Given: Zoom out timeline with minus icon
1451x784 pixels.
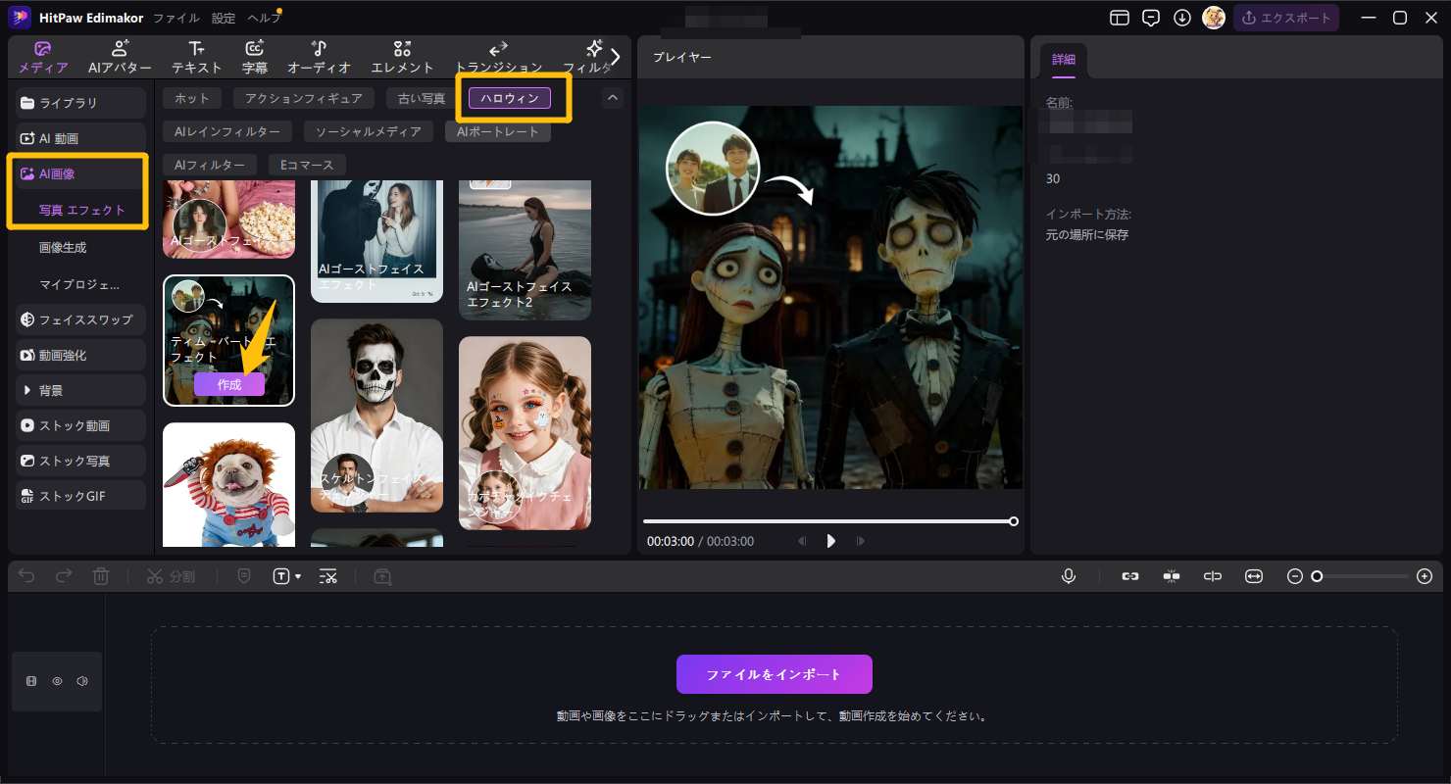Looking at the screenshot, I should (1294, 576).
